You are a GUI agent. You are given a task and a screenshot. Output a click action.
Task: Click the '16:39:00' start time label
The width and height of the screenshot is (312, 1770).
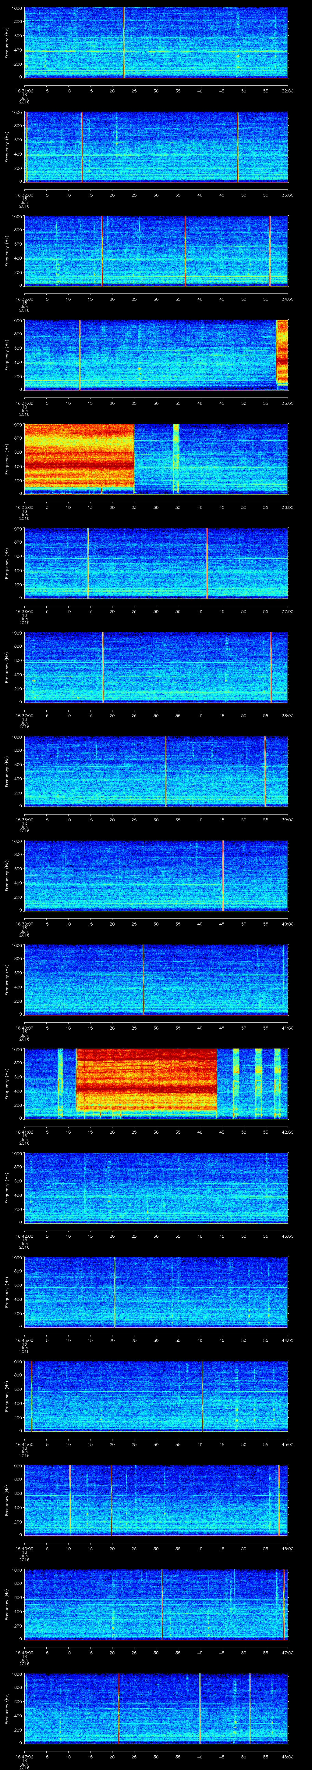click(x=24, y=923)
